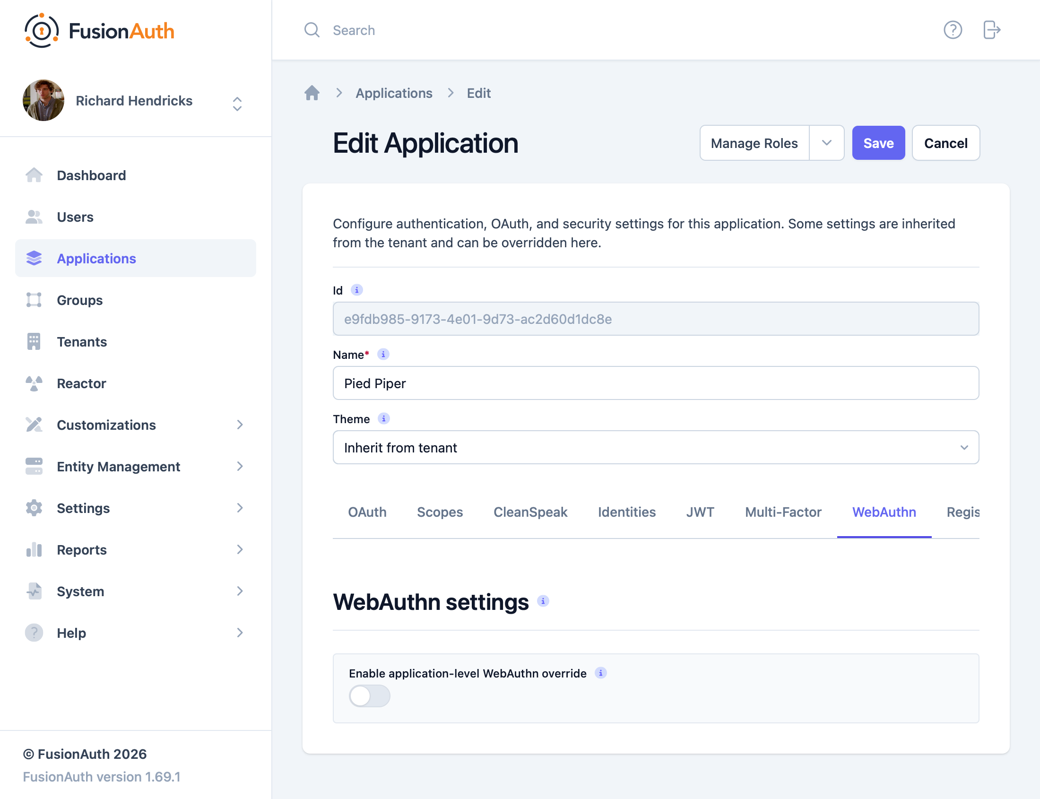Screen dimensions: 1040x799
Task: Open Dashboard in the sidebar
Action: click(x=136, y=175)
